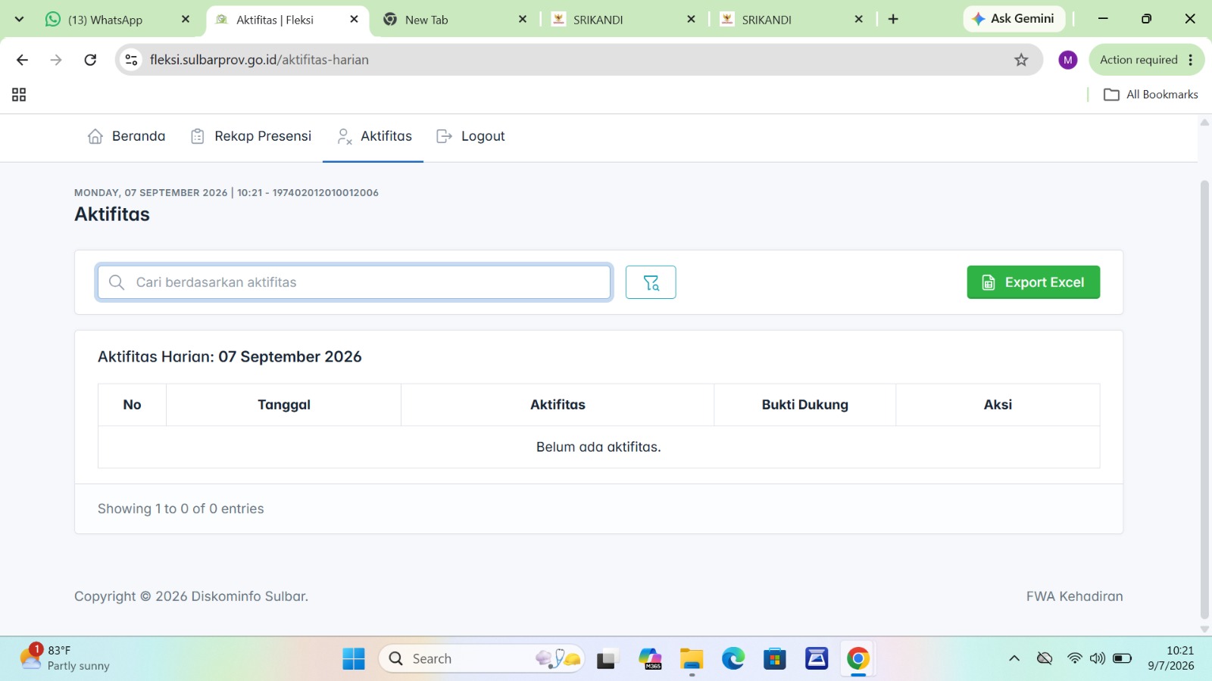Click the Chrome icon in the taskbar

tap(857, 659)
